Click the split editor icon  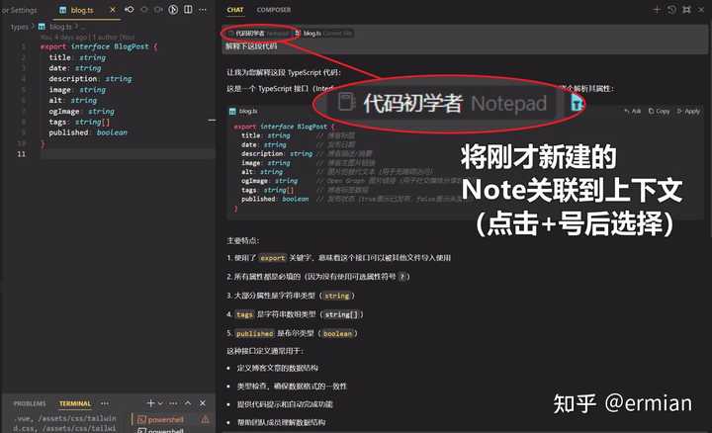(x=187, y=9)
